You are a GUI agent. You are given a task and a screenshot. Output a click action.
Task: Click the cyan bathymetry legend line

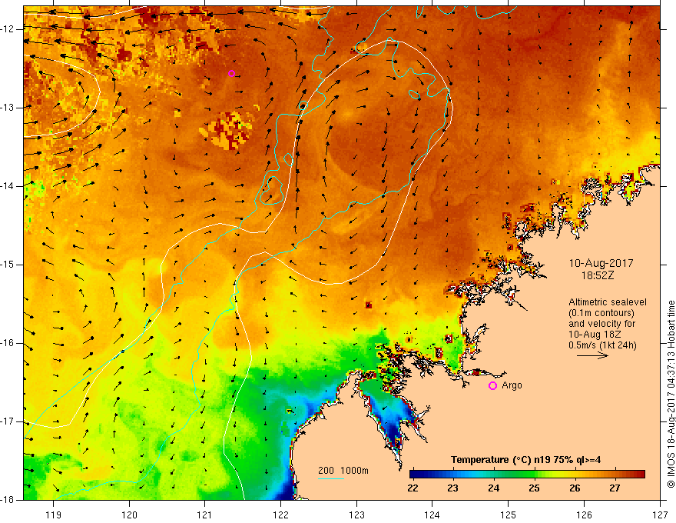coord(330,478)
